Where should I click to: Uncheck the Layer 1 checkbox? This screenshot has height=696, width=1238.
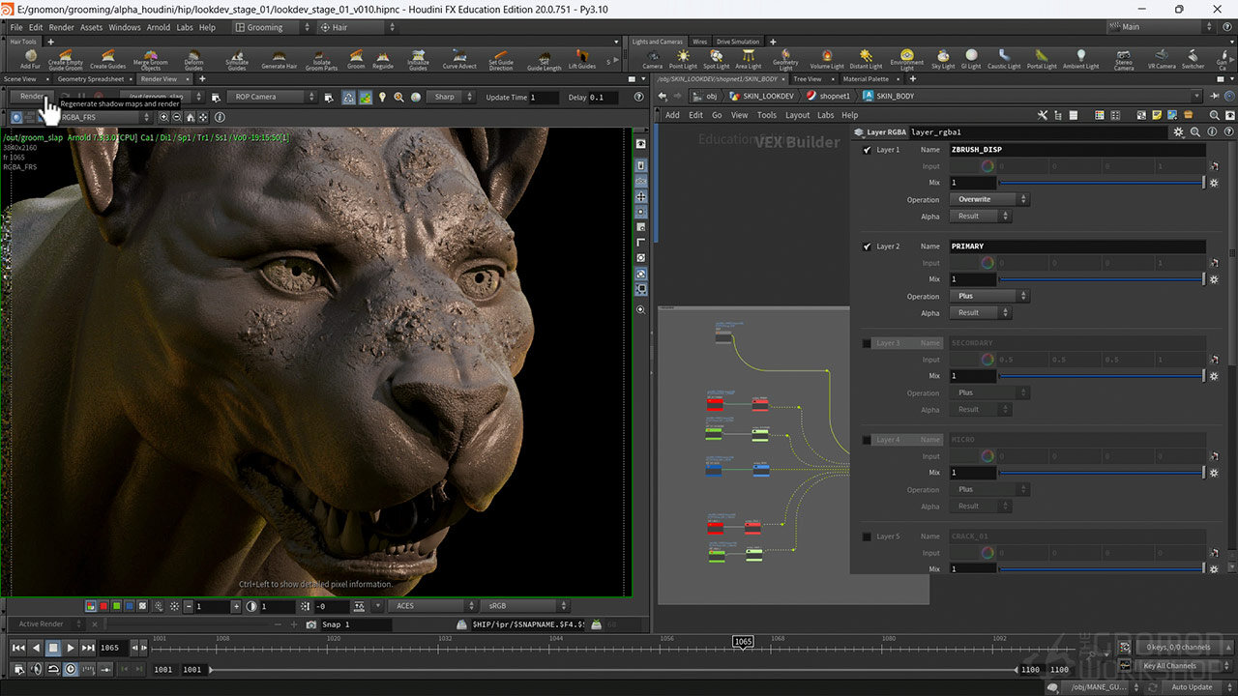pyautogui.click(x=867, y=150)
